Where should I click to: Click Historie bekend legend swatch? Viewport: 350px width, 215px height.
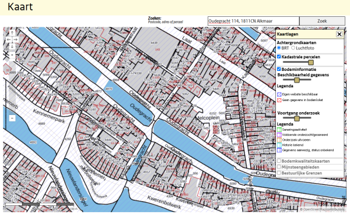[279, 145]
